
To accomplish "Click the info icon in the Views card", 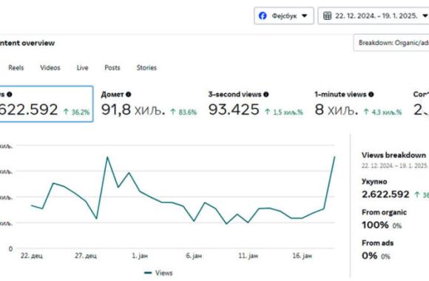I will (x=10, y=95).
